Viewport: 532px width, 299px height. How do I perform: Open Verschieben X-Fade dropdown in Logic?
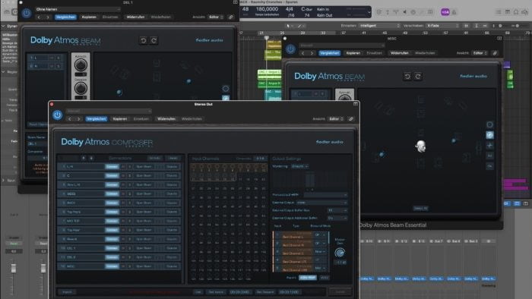pos(443,26)
